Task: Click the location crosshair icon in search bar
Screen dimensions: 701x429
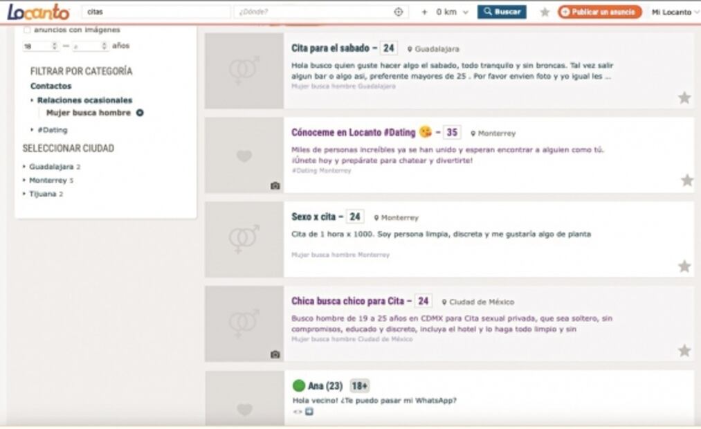Action: (x=399, y=12)
